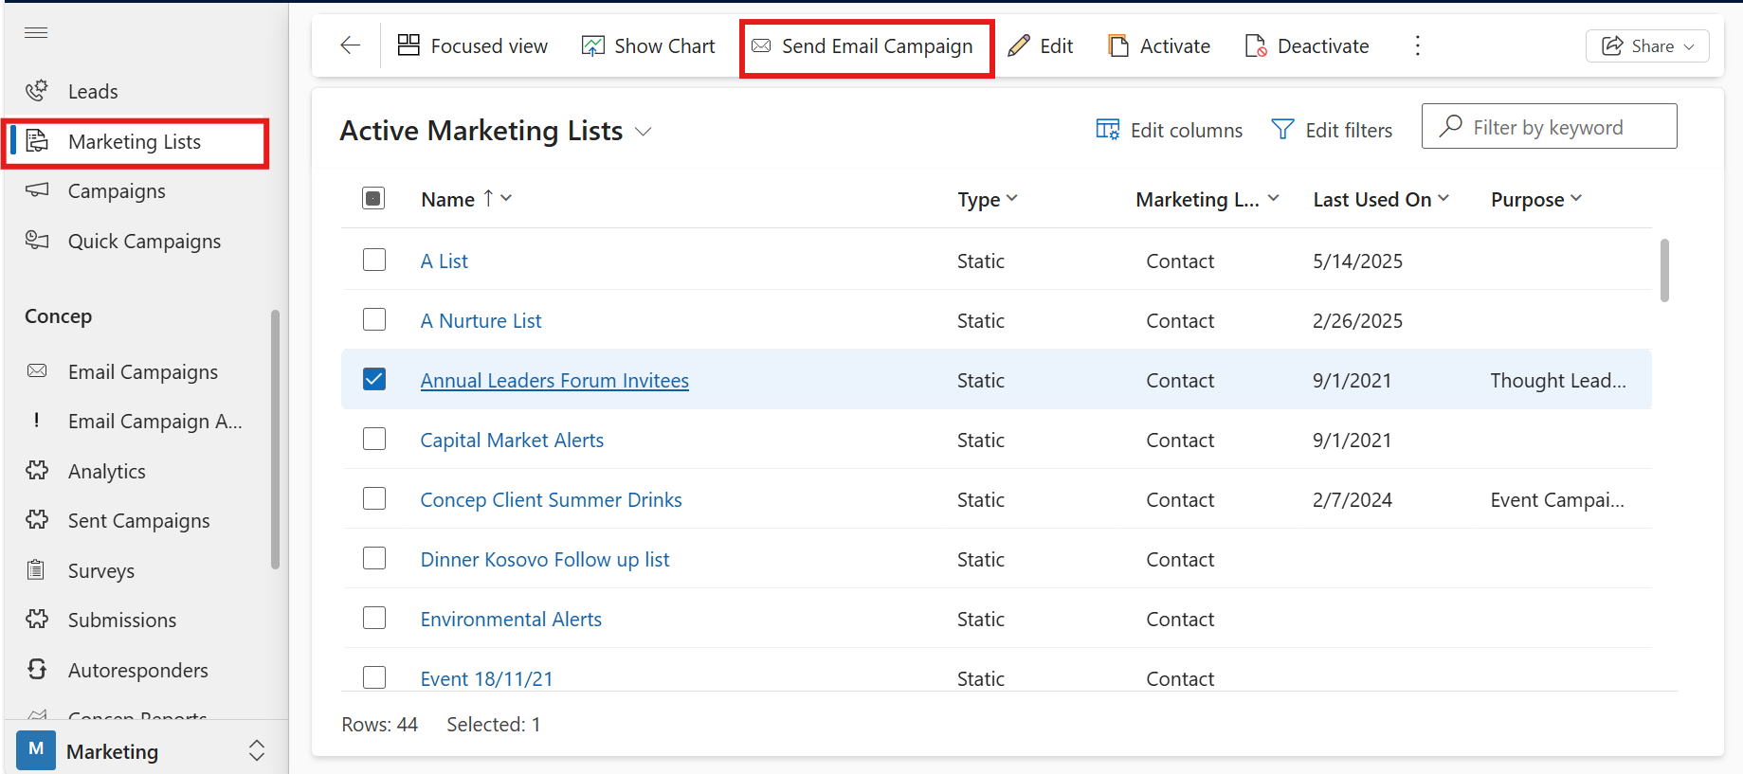The width and height of the screenshot is (1743, 774).
Task: Expand the Share button dropdown
Action: click(1689, 46)
